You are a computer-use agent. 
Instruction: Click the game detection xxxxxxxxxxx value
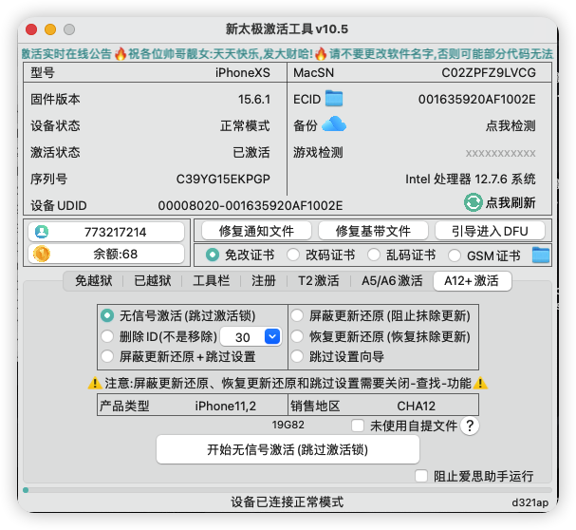click(500, 153)
